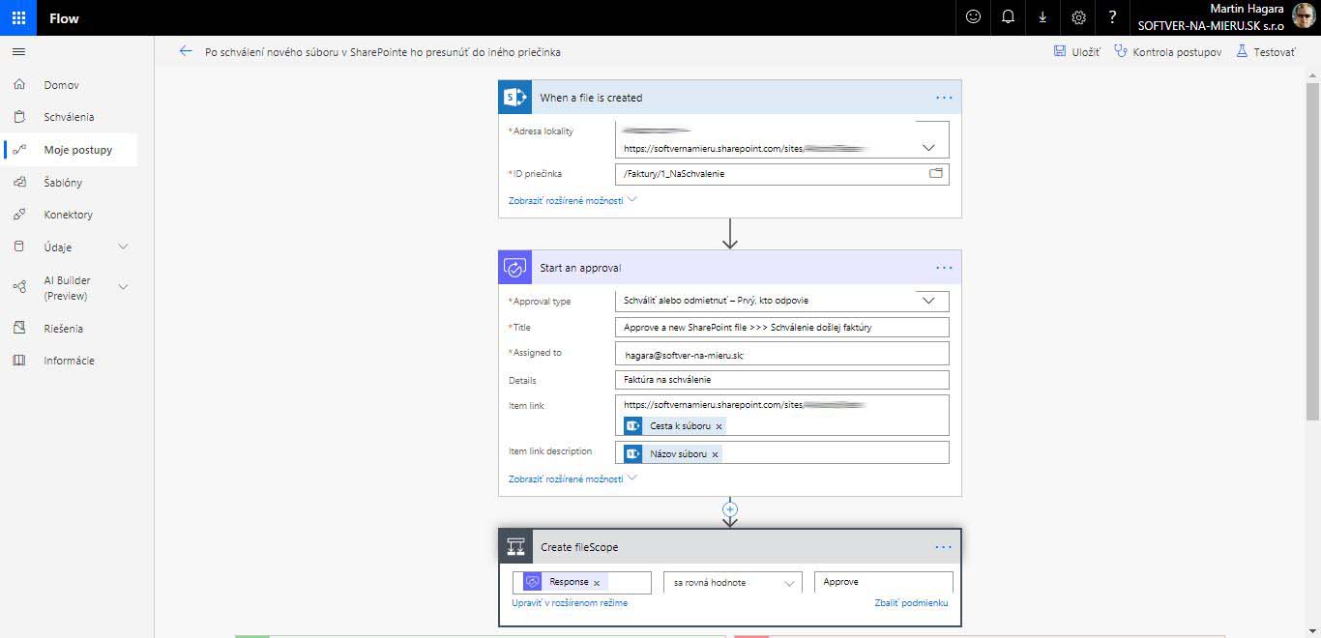The width and height of the screenshot is (1321, 638).
Task: Edit the condition value field Approve
Action: 884,582
